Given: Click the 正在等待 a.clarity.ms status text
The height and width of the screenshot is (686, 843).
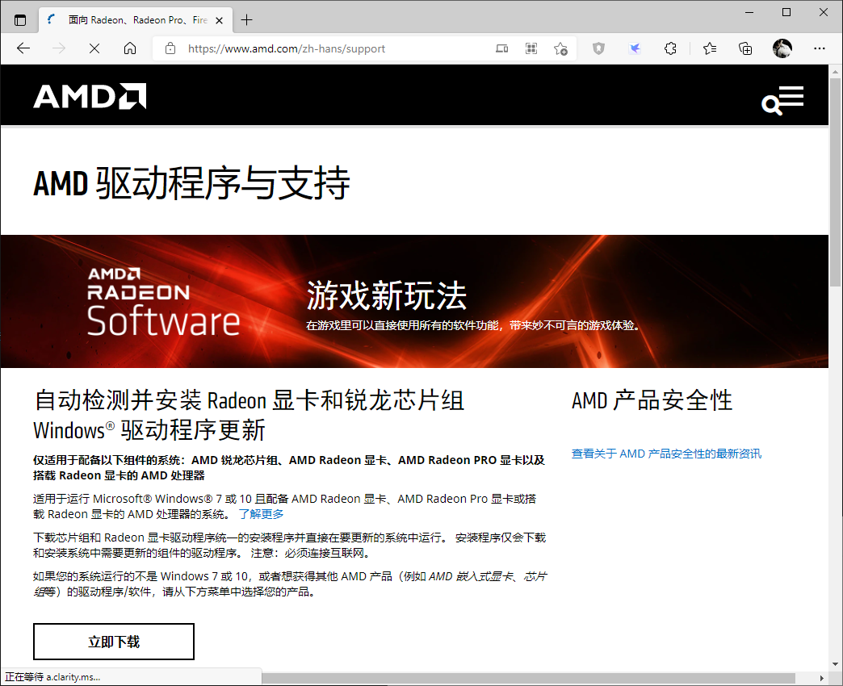Looking at the screenshot, I should [52, 677].
